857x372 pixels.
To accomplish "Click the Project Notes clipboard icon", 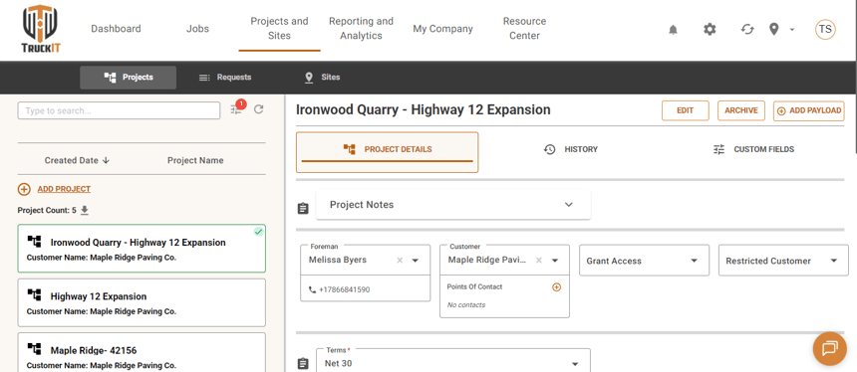I will [x=303, y=208].
